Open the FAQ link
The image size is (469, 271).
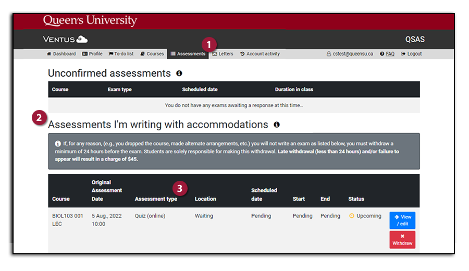(387, 54)
